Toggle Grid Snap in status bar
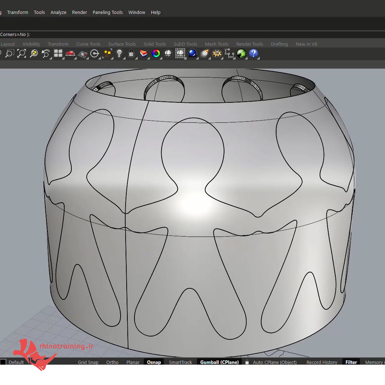The height and width of the screenshot is (385, 385). (88, 362)
